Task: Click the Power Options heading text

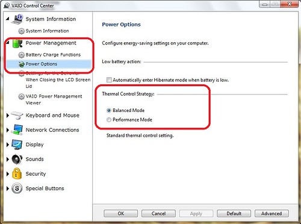Action: 121,25
